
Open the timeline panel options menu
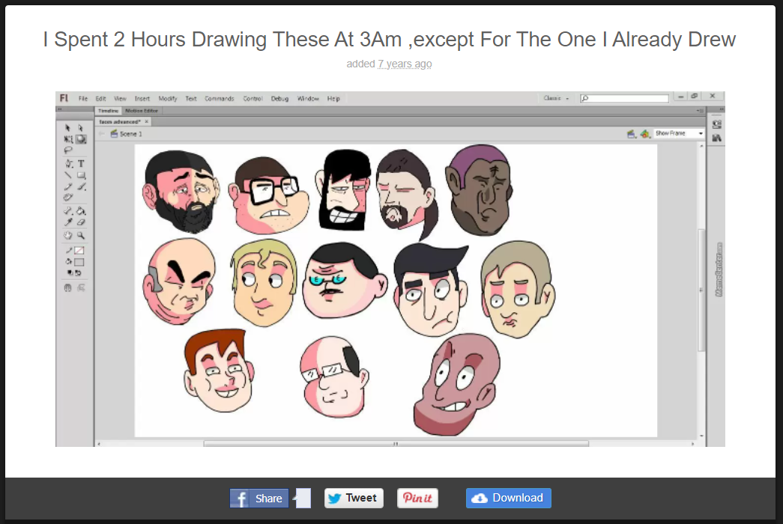point(700,110)
